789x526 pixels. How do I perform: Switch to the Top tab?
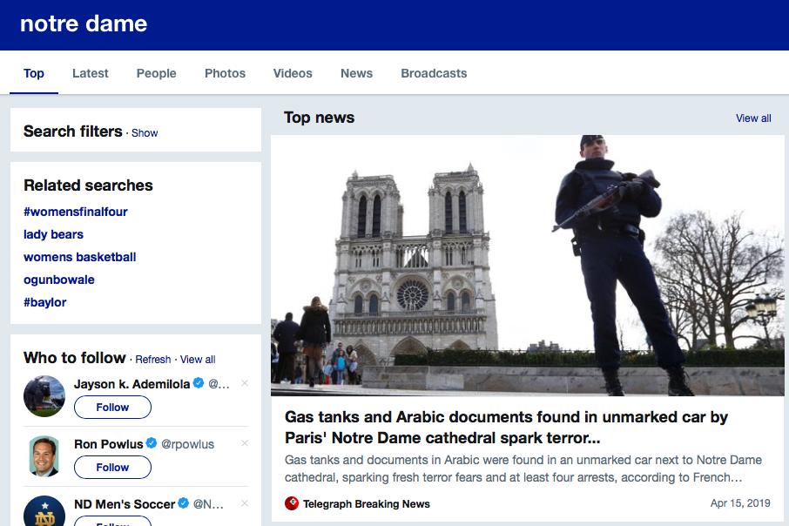pos(34,73)
